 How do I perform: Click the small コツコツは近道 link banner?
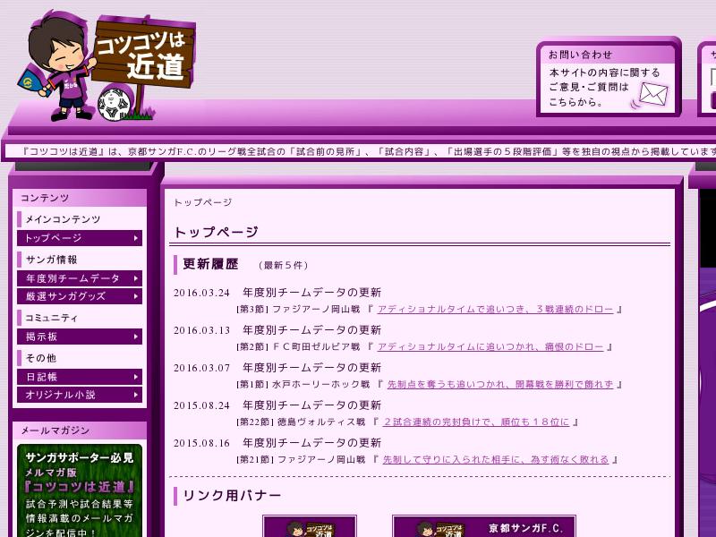click(x=310, y=526)
